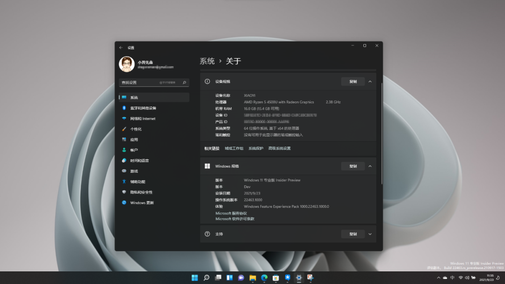
Task: Show hidden tray icons chevron
Action: [438, 277]
